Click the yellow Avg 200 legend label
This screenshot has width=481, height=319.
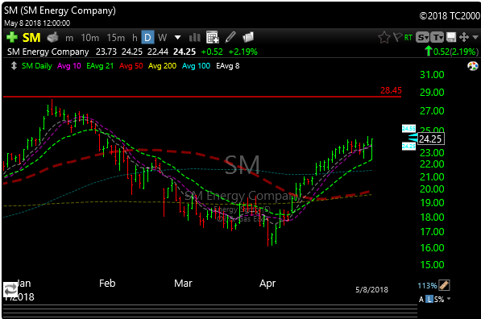162,66
